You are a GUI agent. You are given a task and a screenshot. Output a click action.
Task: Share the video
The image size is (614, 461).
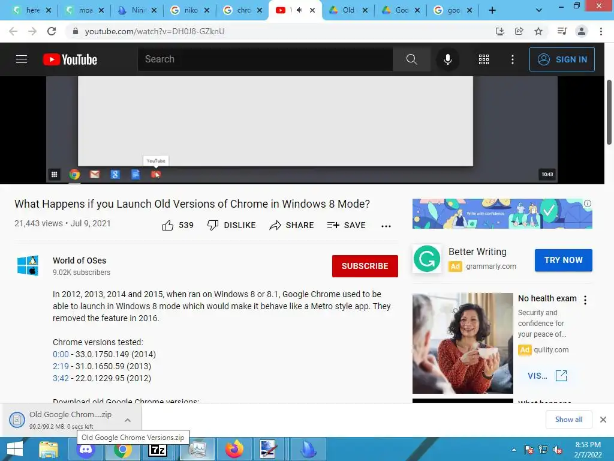291,225
